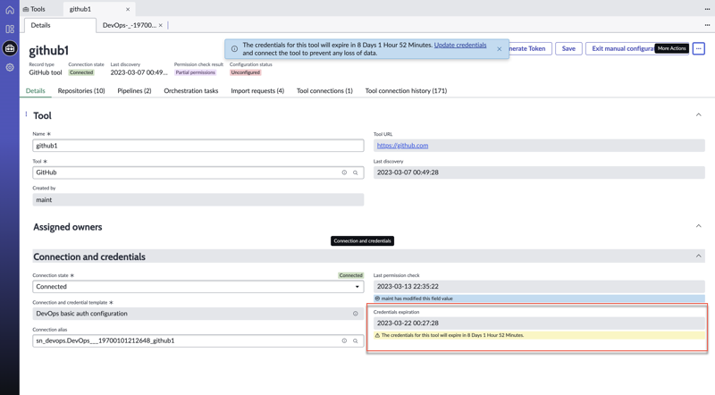Click Exit manual configuration button
715x395 pixels.
[x=622, y=48]
